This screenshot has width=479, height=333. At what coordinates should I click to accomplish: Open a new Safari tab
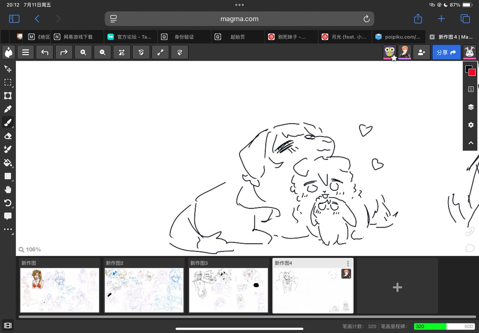(441, 19)
